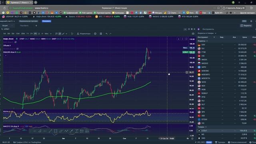The width and height of the screenshot is (256, 144).
Task: Click the Пополнить blue button
Action: tap(46, 21)
